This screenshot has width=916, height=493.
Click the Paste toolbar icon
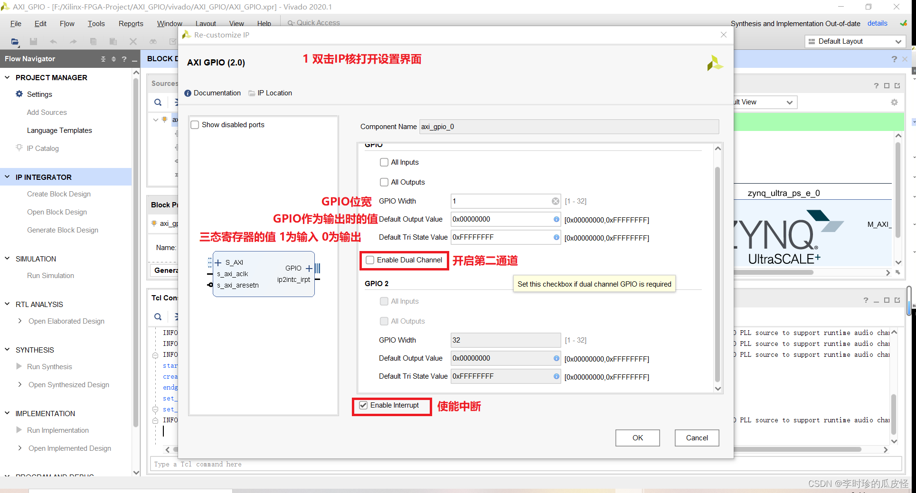(113, 42)
